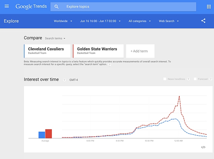The height and width of the screenshot is (159, 214).
Task: Click the 10:00 PM axis label
Action: (149, 141)
